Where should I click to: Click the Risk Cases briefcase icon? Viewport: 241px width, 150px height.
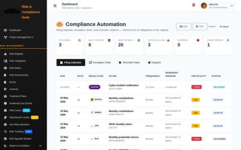click(5, 110)
